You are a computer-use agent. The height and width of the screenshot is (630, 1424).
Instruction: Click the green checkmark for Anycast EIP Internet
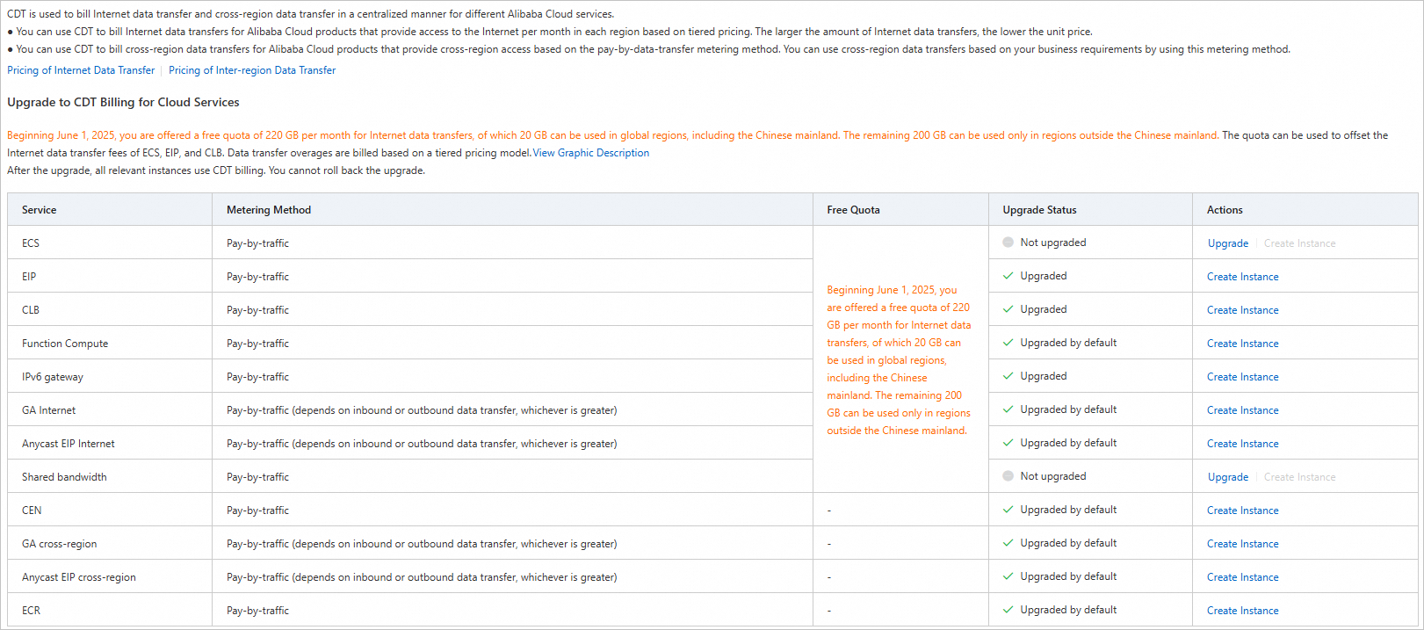pyautogui.click(x=1008, y=443)
